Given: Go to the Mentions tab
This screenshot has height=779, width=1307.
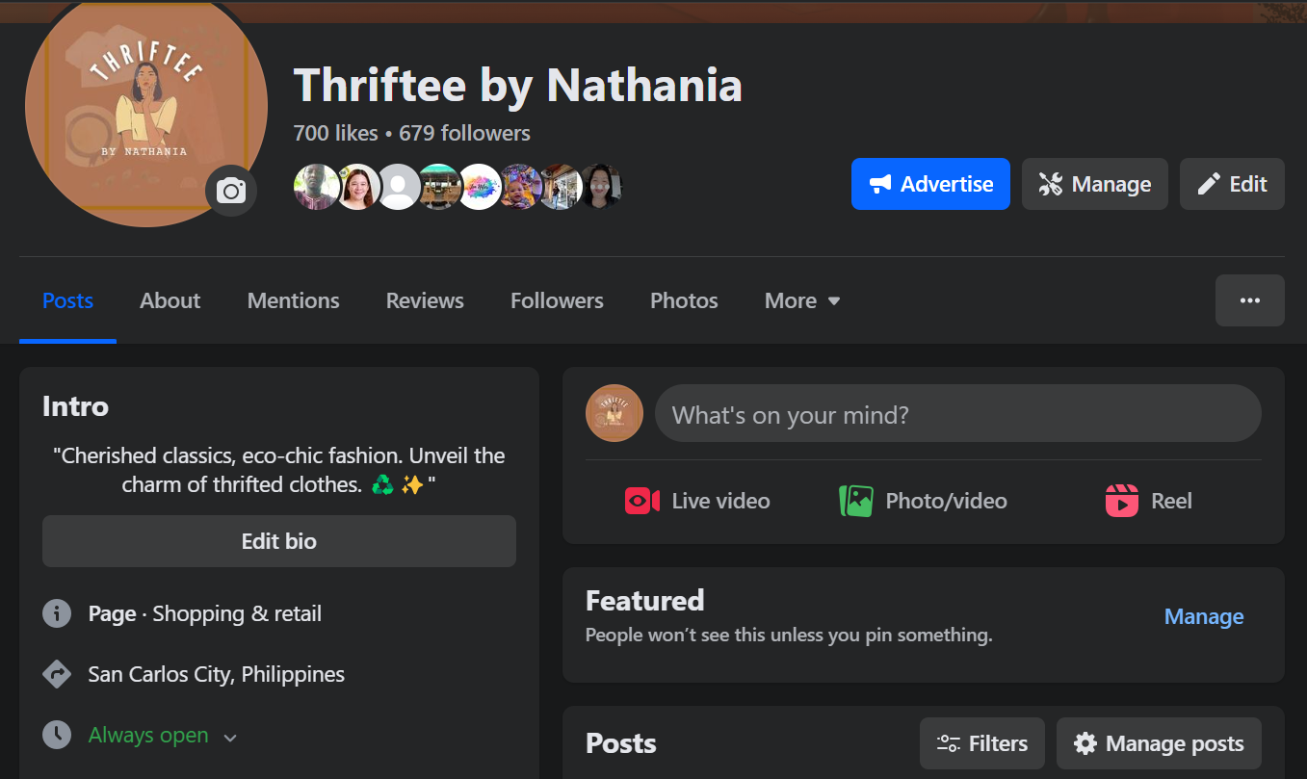Looking at the screenshot, I should 294,300.
